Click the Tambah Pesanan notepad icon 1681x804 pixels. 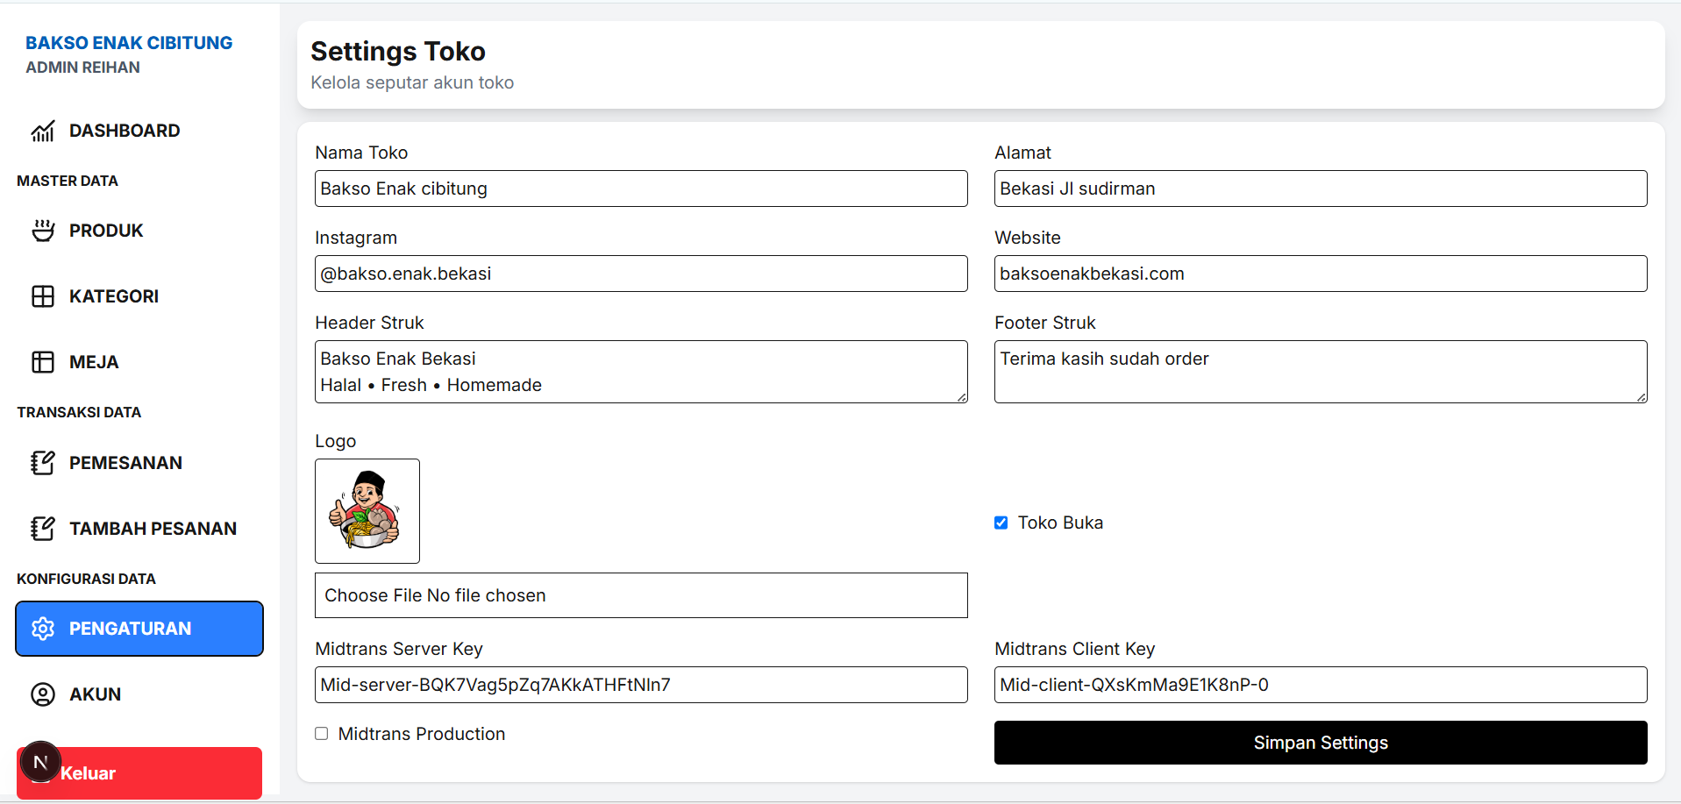(x=43, y=529)
